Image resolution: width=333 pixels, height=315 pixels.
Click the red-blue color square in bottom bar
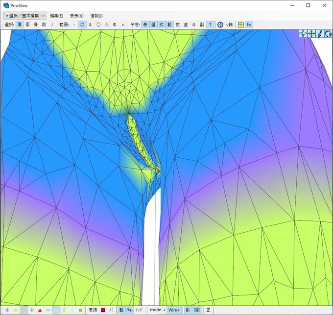(103, 310)
